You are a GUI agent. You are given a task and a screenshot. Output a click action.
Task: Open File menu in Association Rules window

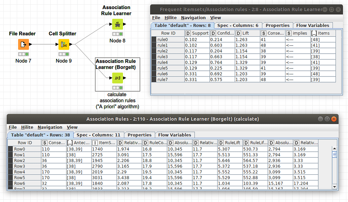[13, 127]
